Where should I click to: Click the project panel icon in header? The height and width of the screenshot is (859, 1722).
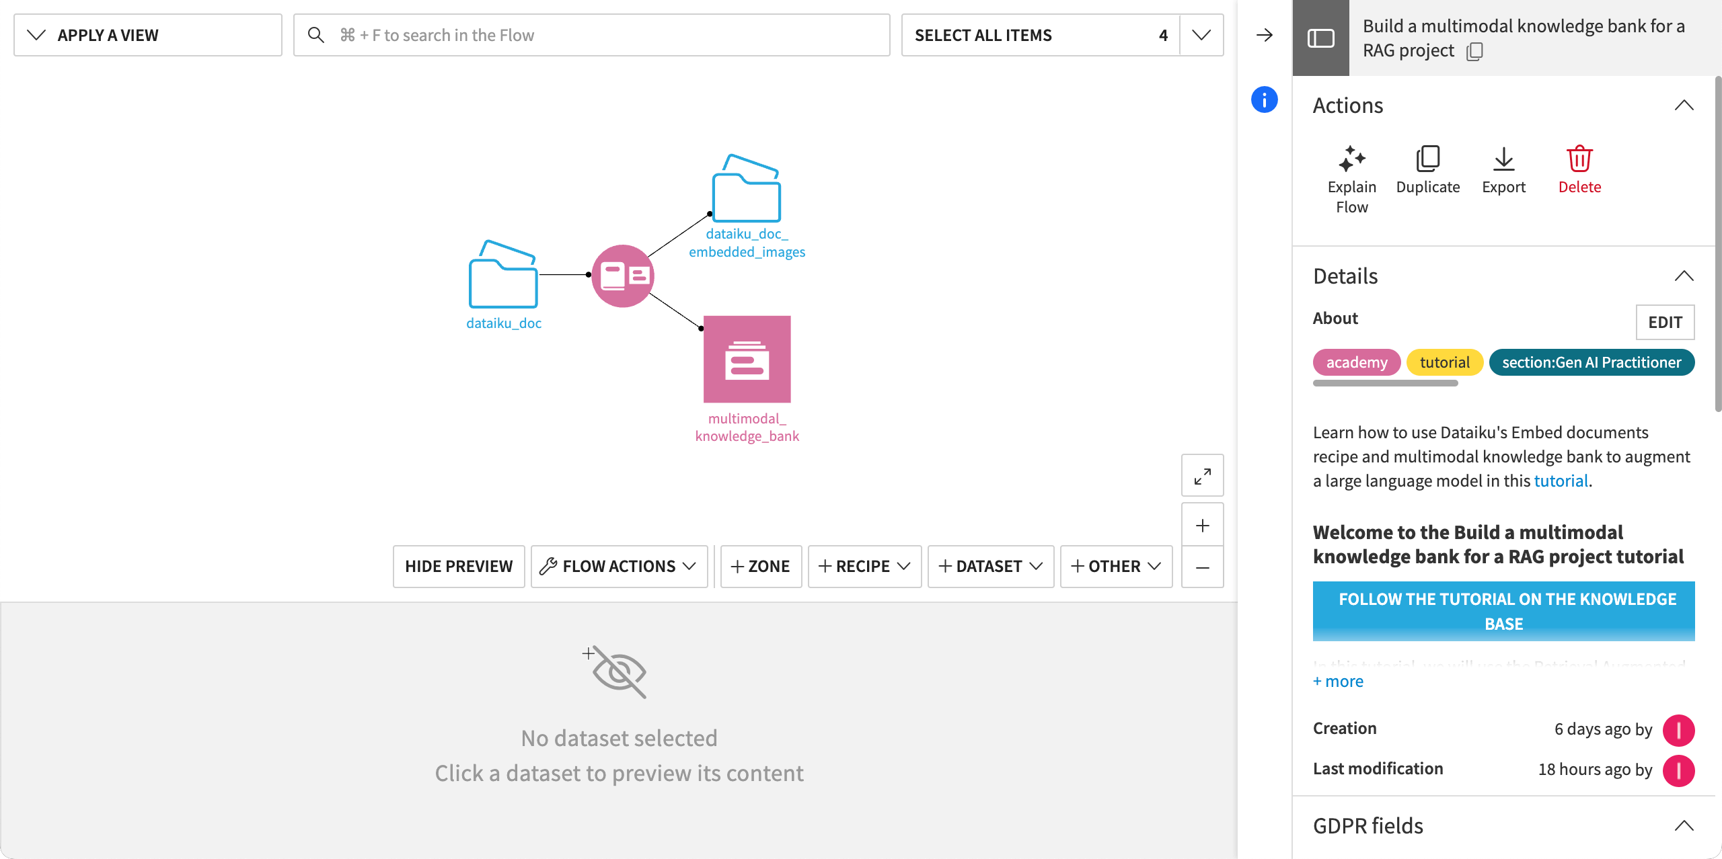coord(1321,38)
